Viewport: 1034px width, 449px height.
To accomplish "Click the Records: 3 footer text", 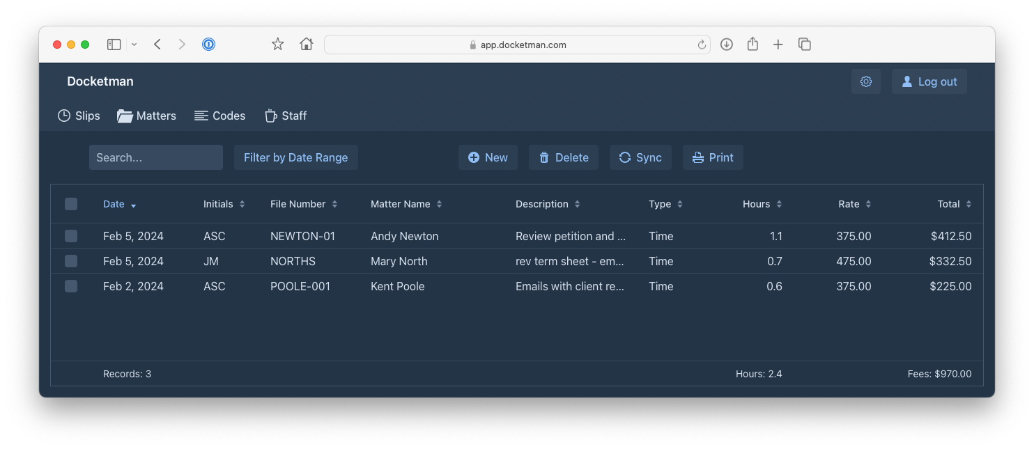I will pyautogui.click(x=127, y=374).
